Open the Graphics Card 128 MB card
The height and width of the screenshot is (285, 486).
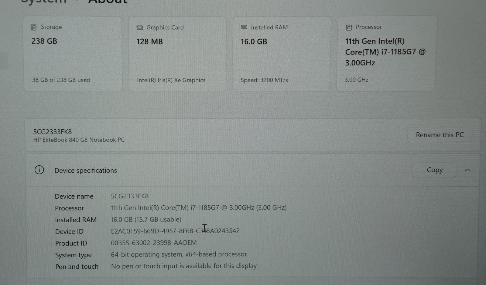pyautogui.click(x=177, y=54)
